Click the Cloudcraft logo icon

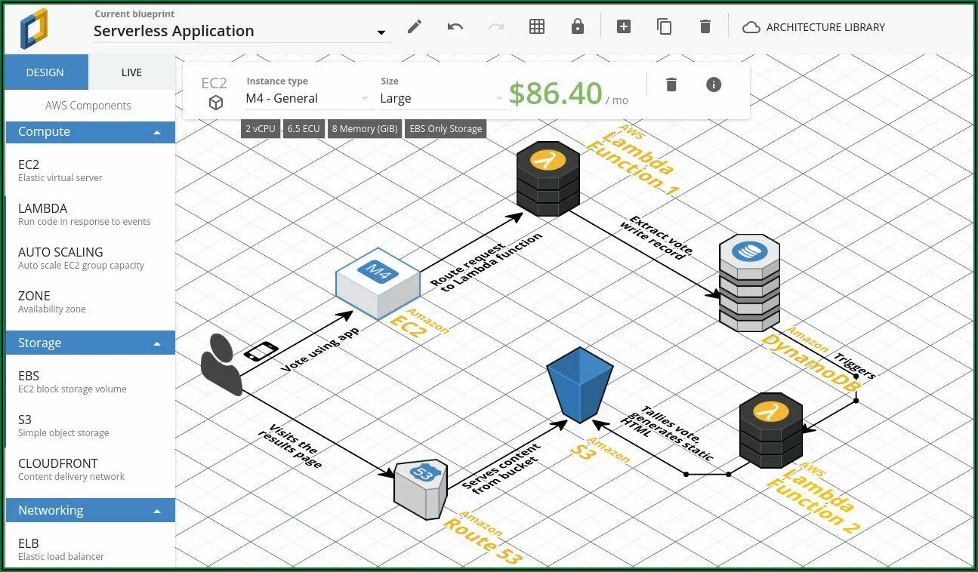pos(34,28)
